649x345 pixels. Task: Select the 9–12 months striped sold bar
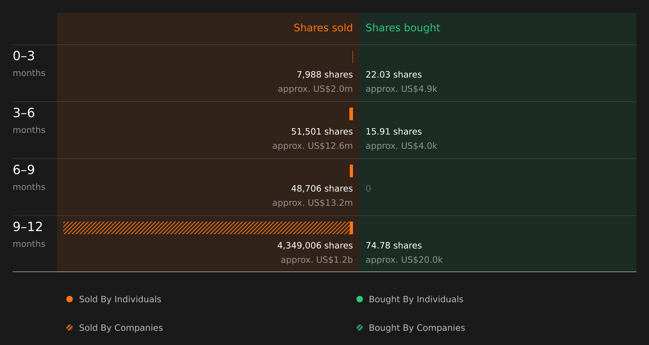coord(206,228)
